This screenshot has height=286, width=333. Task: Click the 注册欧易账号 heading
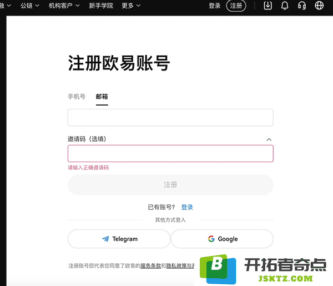[x=119, y=63]
